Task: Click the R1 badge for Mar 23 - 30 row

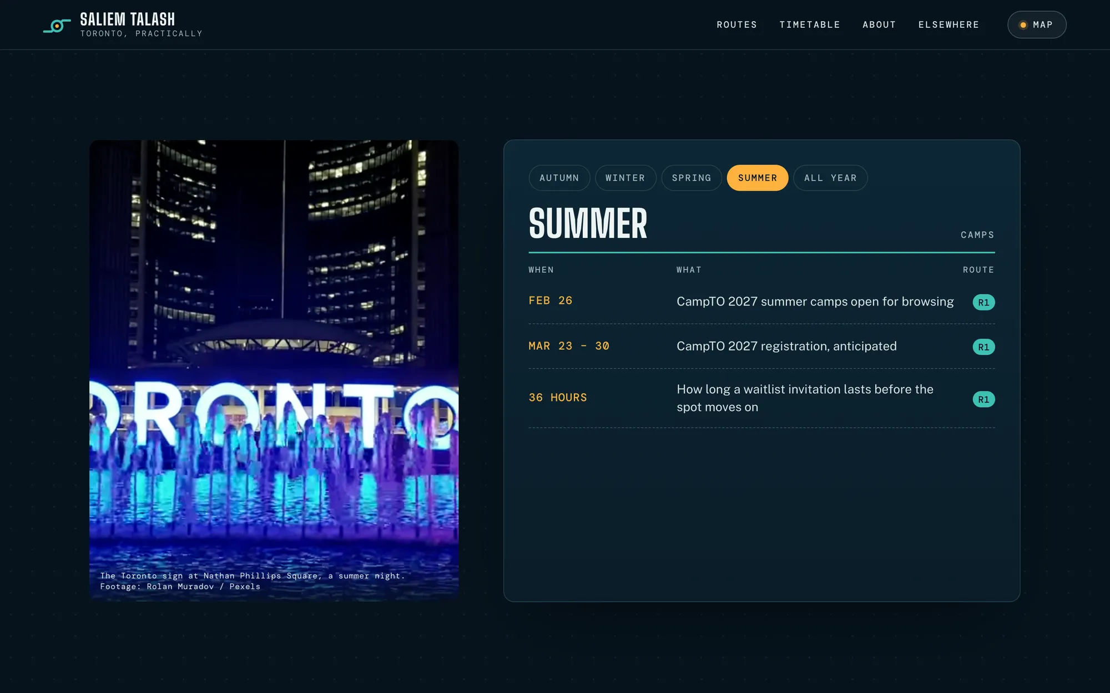Action: (983, 347)
